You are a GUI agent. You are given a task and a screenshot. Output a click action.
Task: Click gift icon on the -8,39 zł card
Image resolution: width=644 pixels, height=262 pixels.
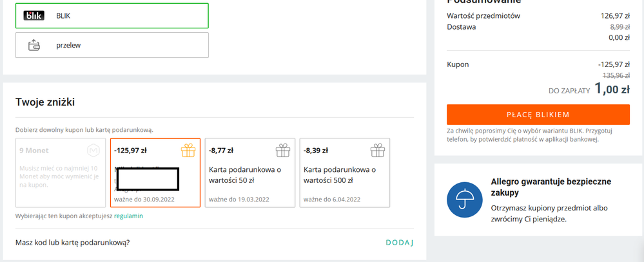(x=377, y=151)
